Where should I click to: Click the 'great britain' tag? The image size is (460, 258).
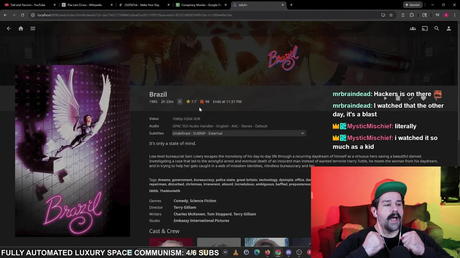[x=247, y=180]
